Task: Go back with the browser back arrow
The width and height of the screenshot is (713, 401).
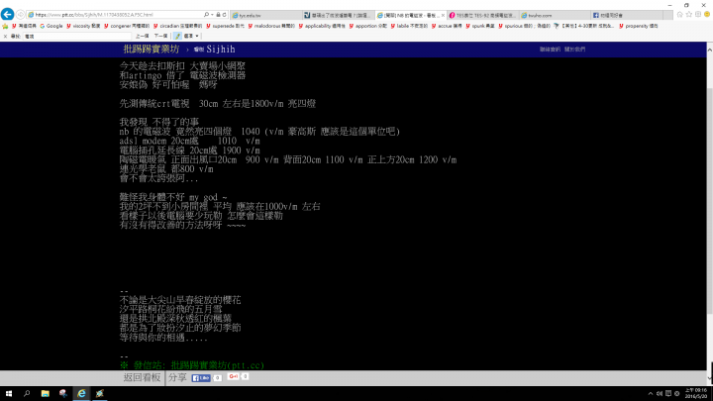Action: coord(7,14)
